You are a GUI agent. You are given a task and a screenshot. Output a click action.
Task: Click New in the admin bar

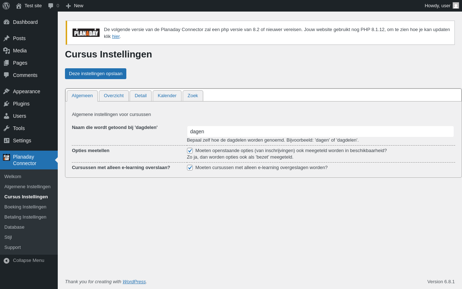pyautogui.click(x=79, y=6)
